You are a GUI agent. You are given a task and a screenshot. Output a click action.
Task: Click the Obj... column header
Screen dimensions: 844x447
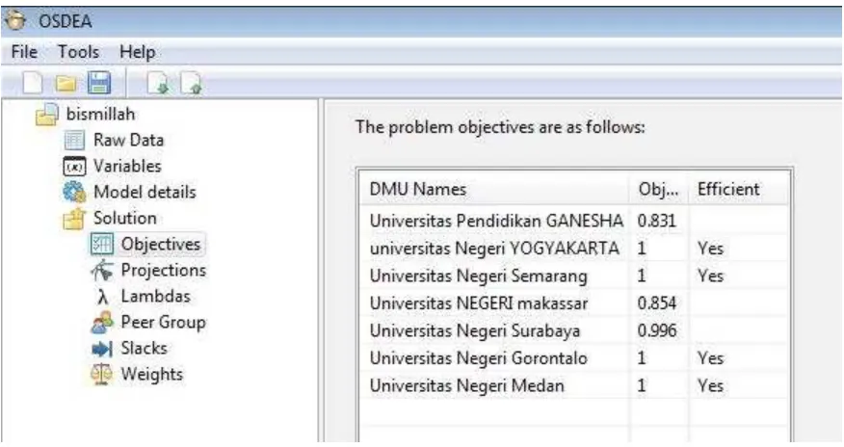pos(658,190)
